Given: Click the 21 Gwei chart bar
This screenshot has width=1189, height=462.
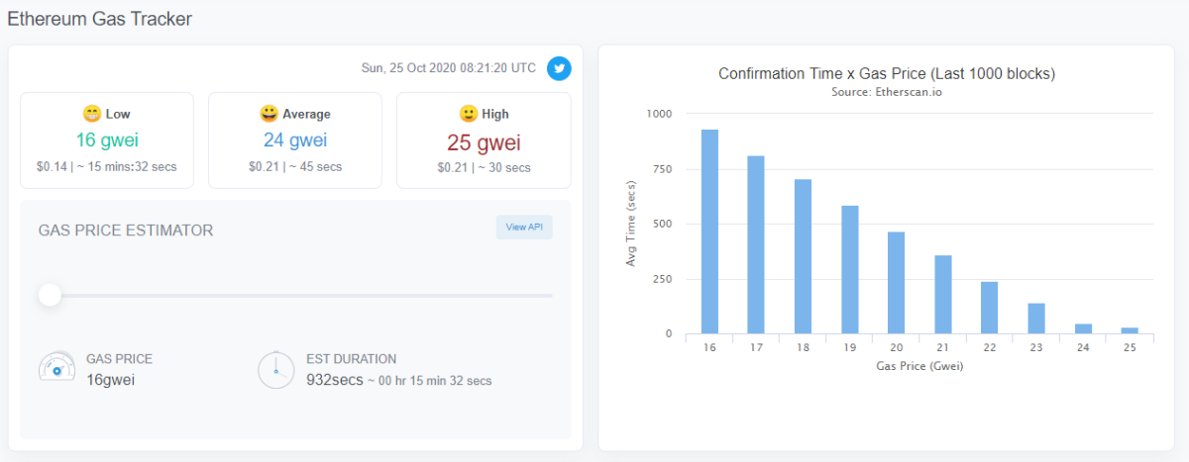Looking at the screenshot, I should tap(943, 295).
